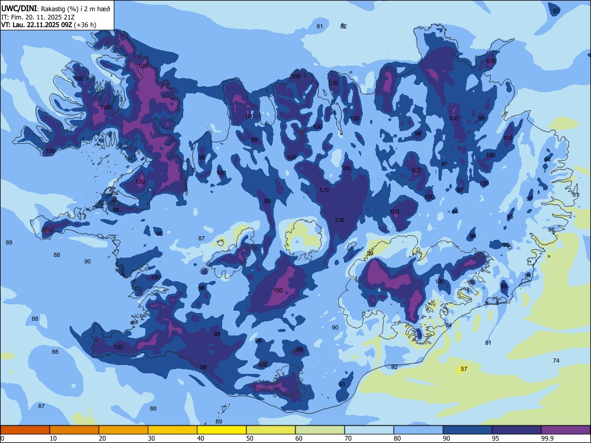
Task: Click the legend tick label '50'
Action: pos(249,438)
